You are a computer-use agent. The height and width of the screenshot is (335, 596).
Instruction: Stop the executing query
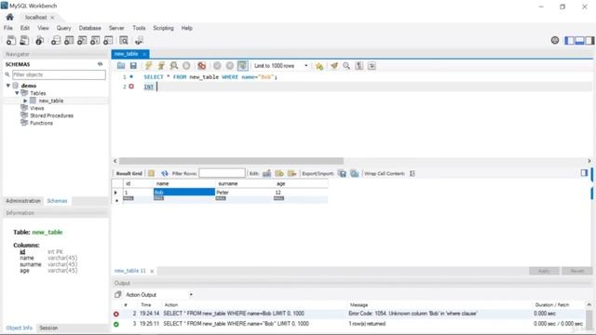pos(186,66)
